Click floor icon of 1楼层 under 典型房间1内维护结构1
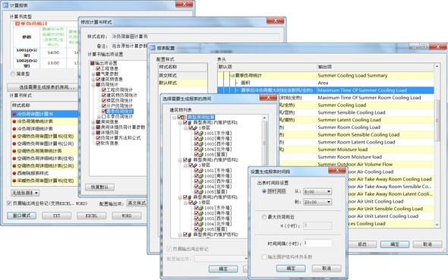The width and height of the screenshot is (448, 280). [x=196, y=128]
